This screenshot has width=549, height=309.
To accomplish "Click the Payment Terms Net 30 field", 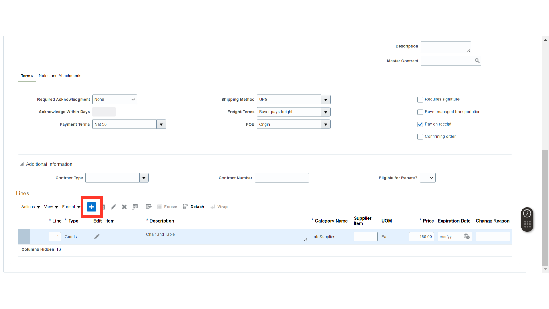I will [124, 124].
